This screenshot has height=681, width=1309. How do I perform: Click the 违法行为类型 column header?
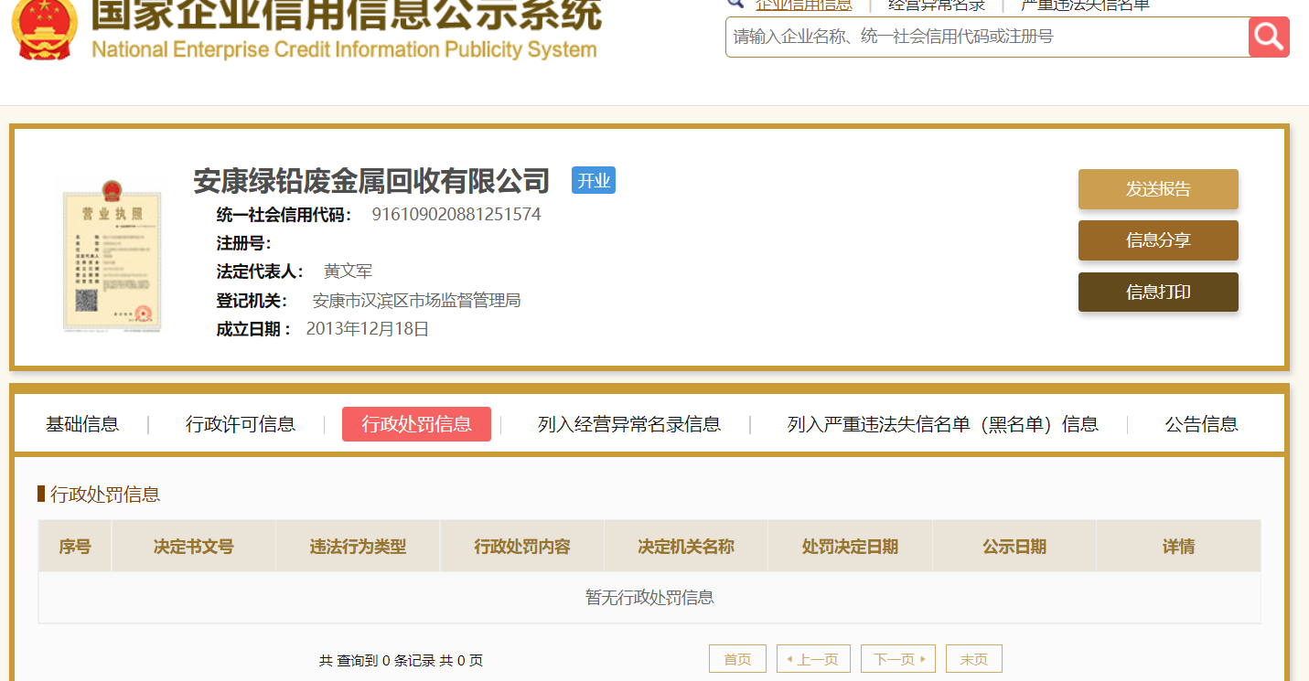click(358, 547)
